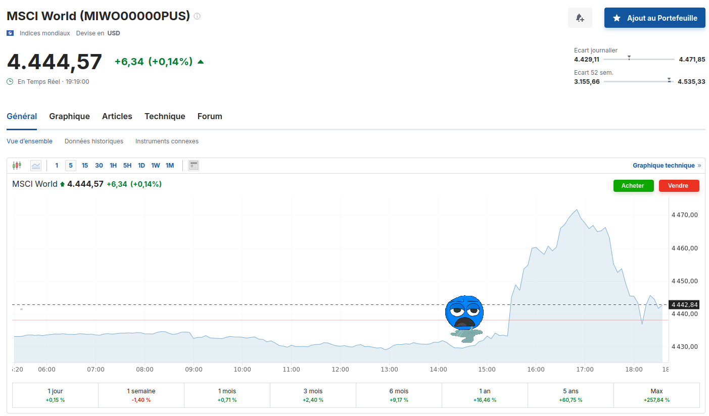Select the 1 mois performance period
This screenshot has height=416, width=709.
click(x=227, y=395)
